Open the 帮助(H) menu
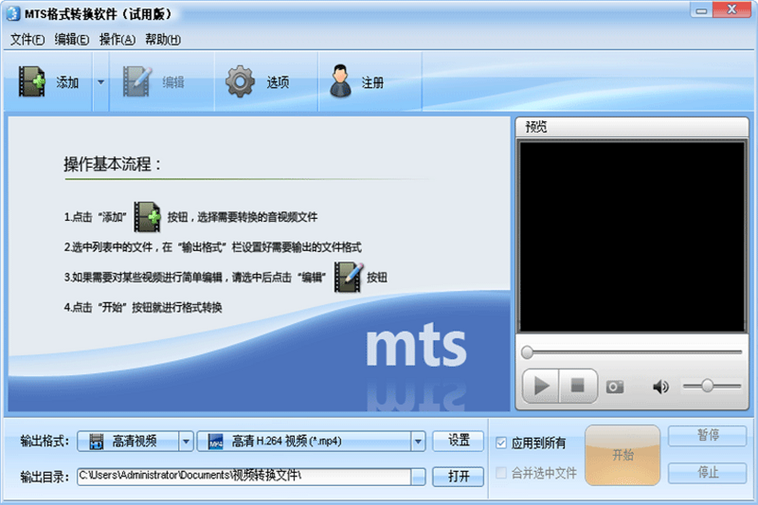 click(163, 39)
